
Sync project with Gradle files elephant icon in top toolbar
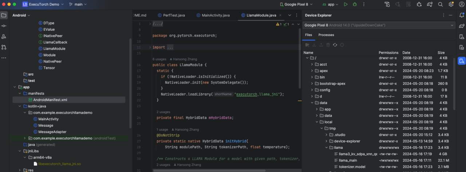(x=430, y=4)
